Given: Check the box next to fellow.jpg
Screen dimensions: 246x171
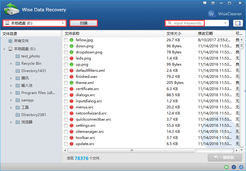Looking at the screenshot, I should pyautogui.click(x=66, y=40).
